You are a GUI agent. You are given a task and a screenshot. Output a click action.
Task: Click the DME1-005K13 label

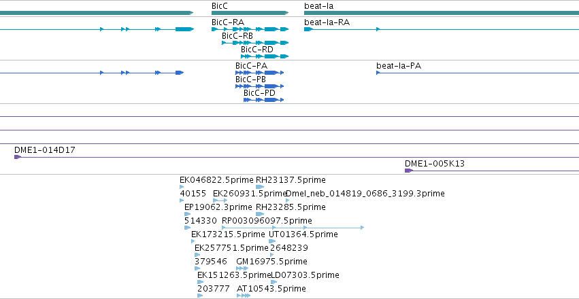[x=435, y=164]
